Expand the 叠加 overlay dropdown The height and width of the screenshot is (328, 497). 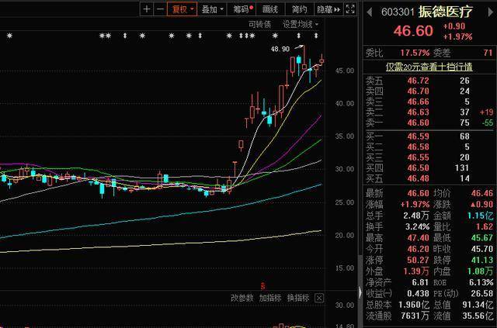pyautogui.click(x=212, y=9)
